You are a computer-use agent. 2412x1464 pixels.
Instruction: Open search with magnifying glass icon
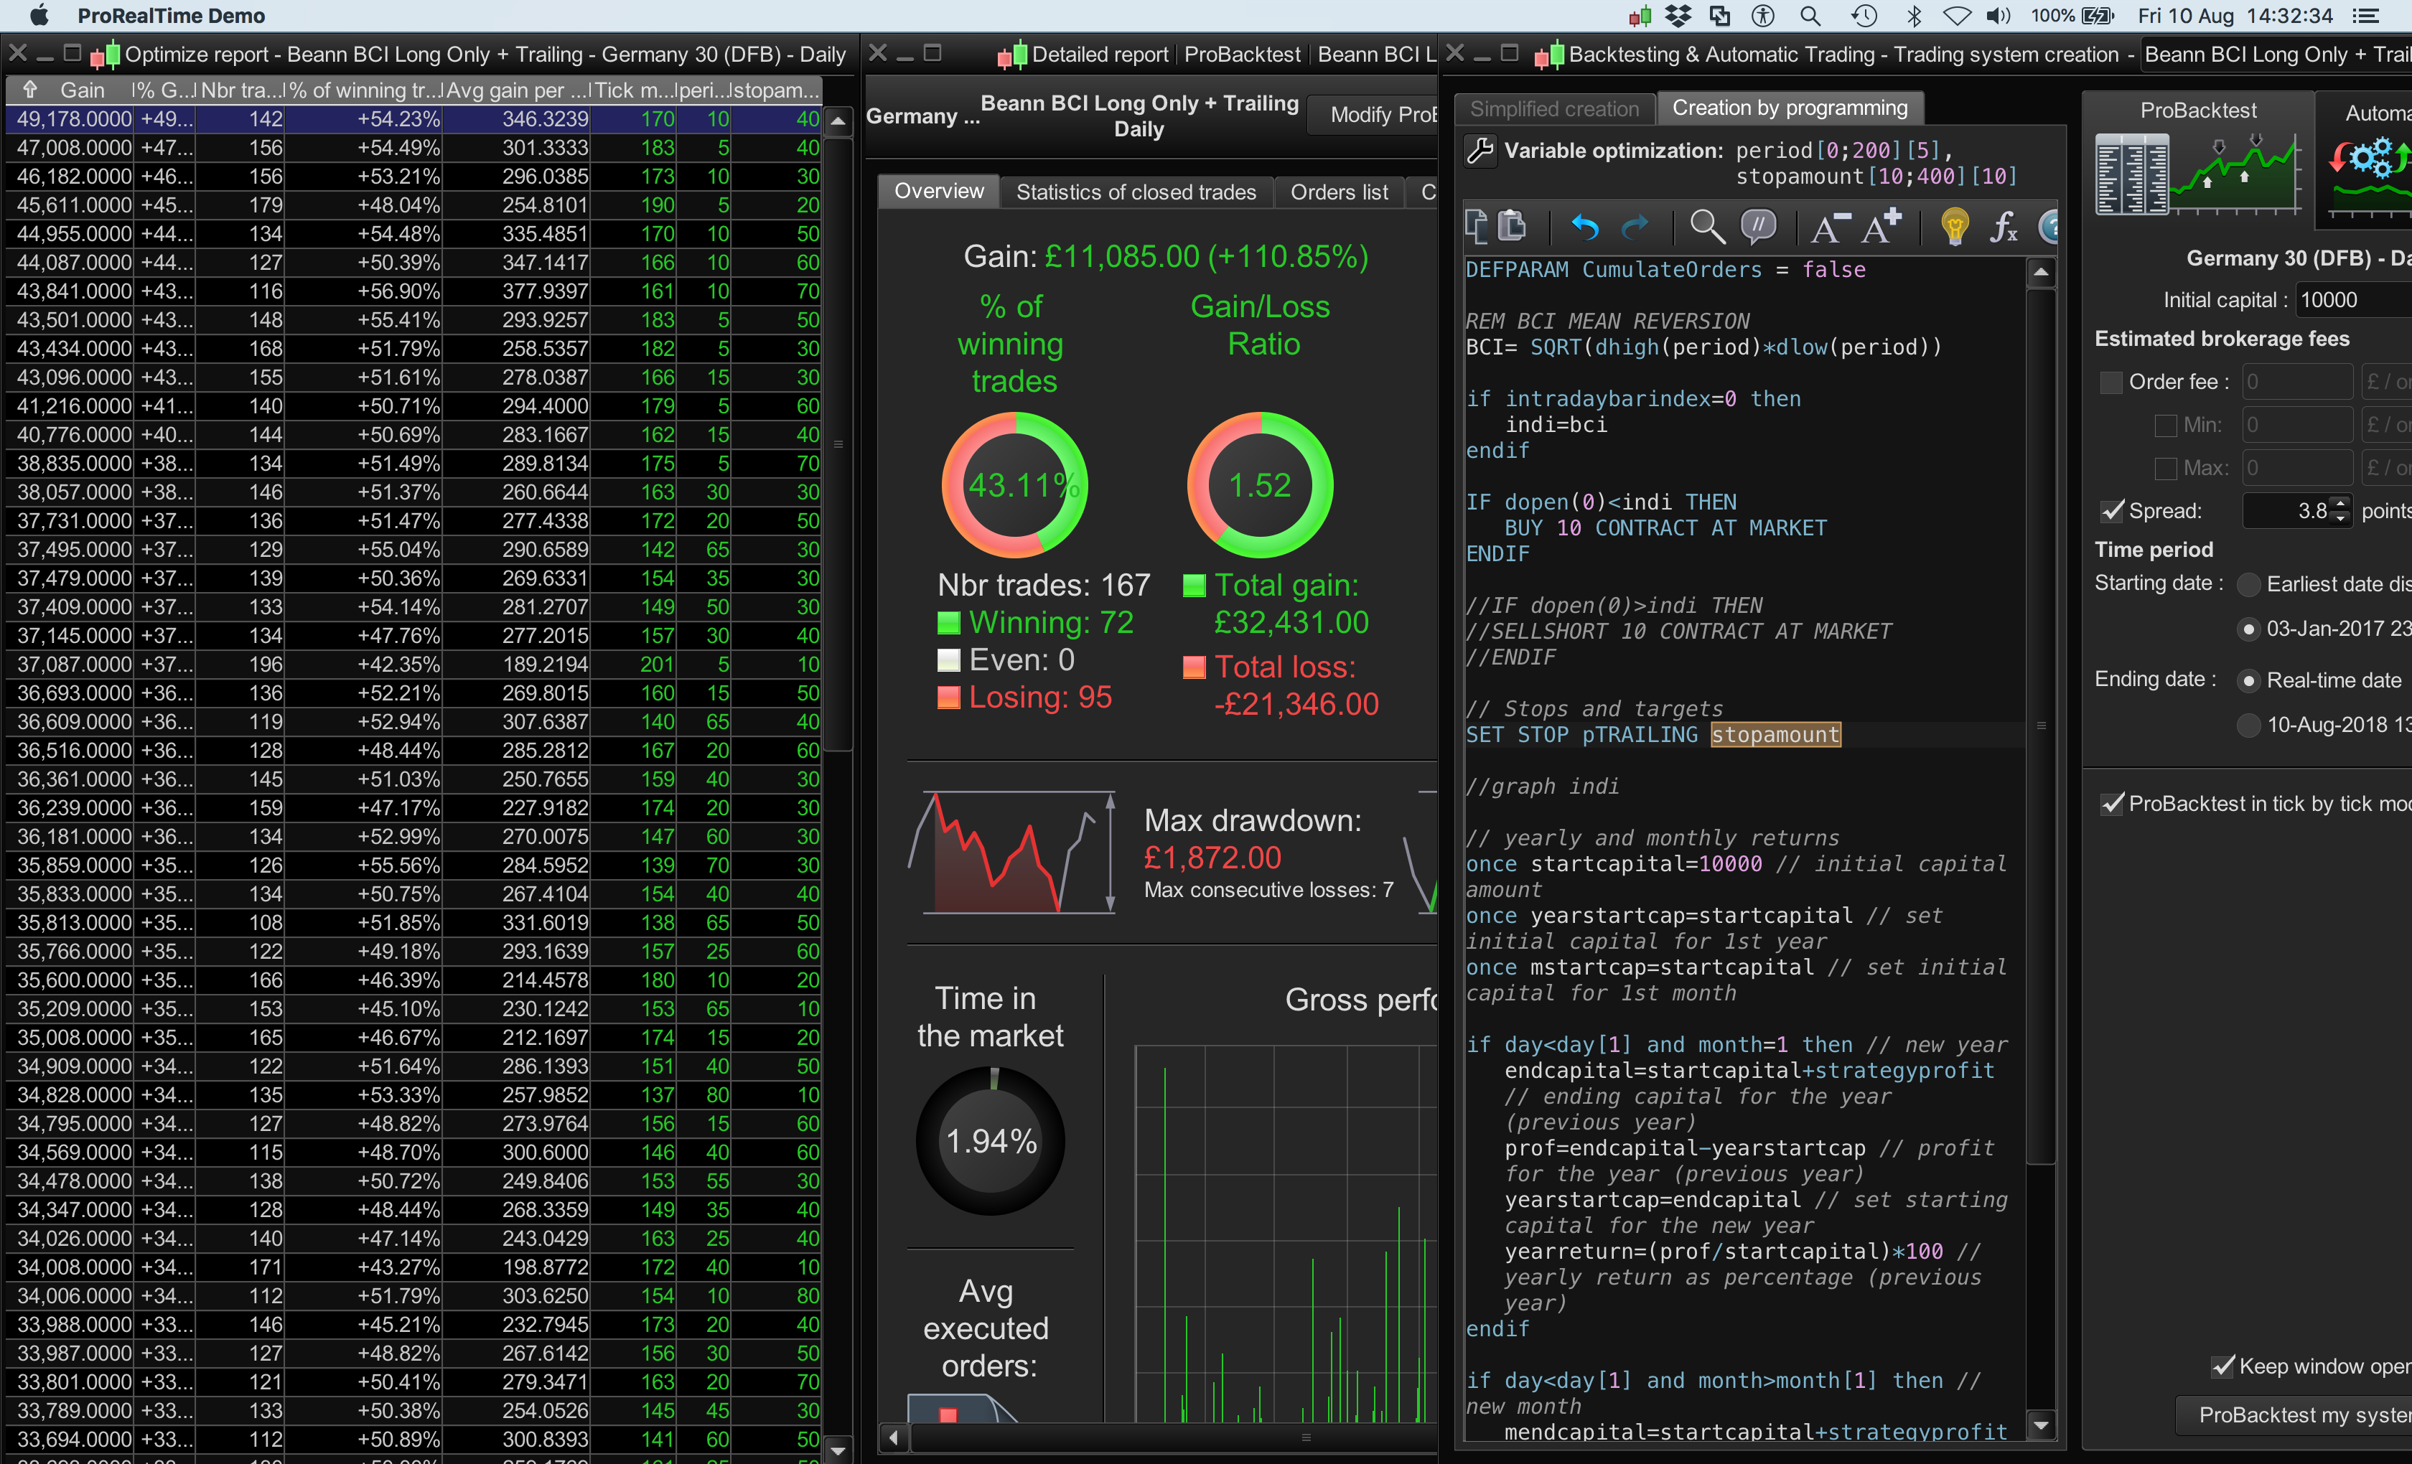pyautogui.click(x=1706, y=226)
